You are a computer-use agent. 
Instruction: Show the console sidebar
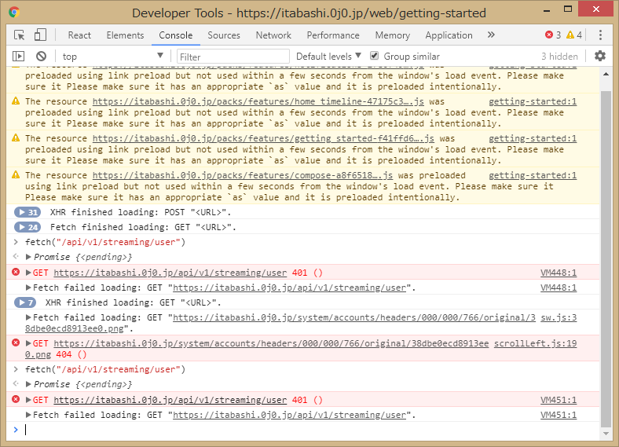19,57
